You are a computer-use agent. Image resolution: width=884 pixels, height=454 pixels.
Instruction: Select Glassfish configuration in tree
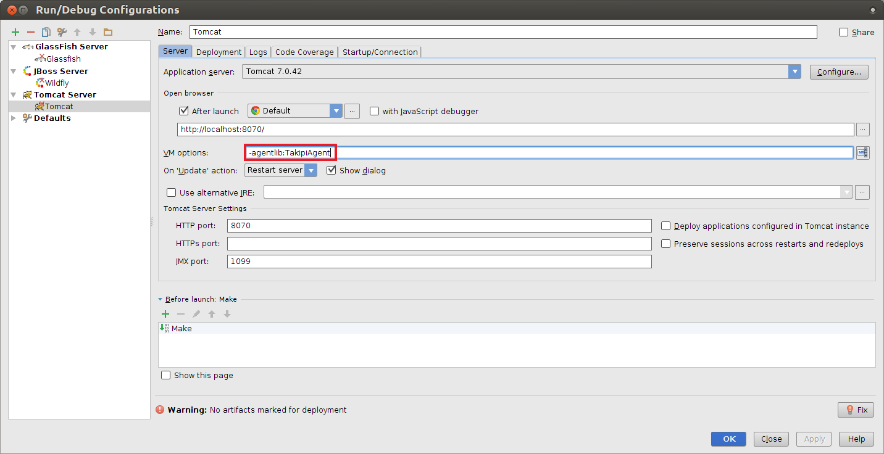click(x=63, y=59)
